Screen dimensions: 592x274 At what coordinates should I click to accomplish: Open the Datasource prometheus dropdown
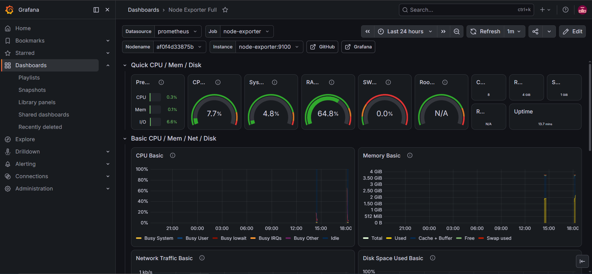178,31
